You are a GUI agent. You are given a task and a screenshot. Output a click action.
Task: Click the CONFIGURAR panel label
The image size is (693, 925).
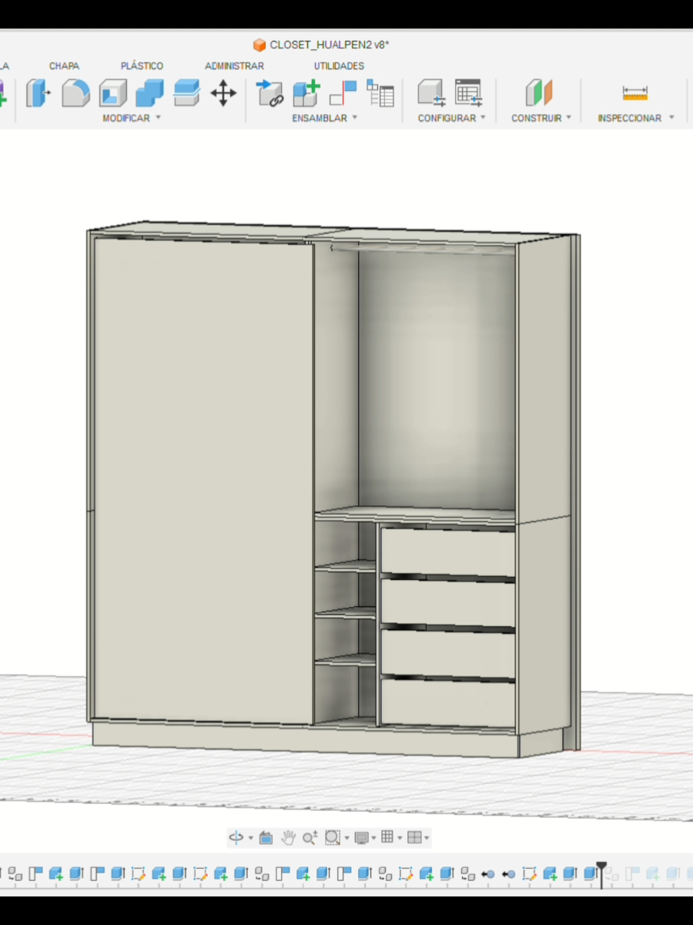coord(447,118)
